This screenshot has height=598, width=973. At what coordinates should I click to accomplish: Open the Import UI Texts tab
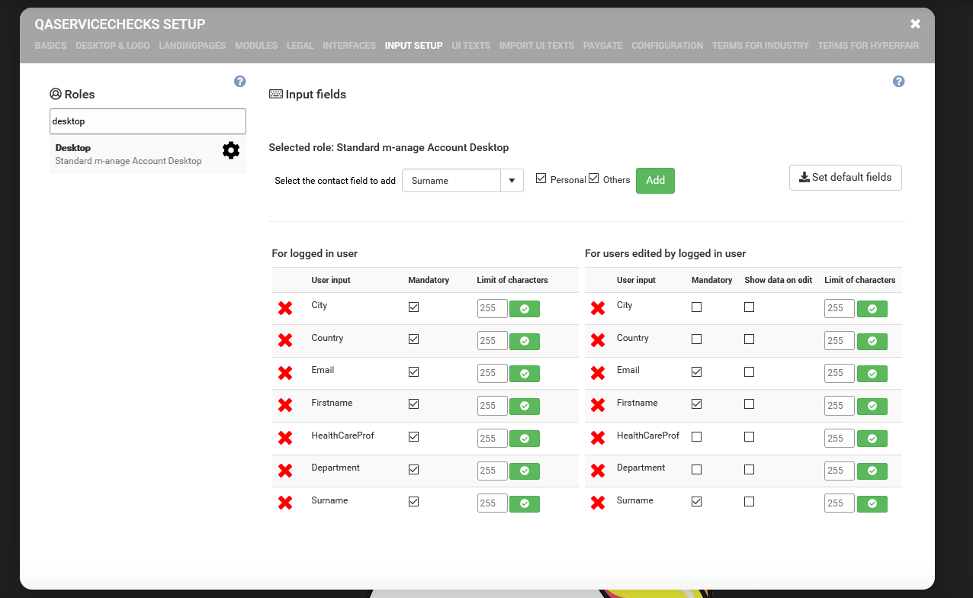point(537,46)
